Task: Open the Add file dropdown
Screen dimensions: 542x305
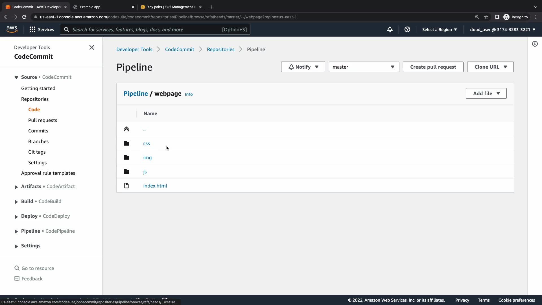Action: point(486,93)
